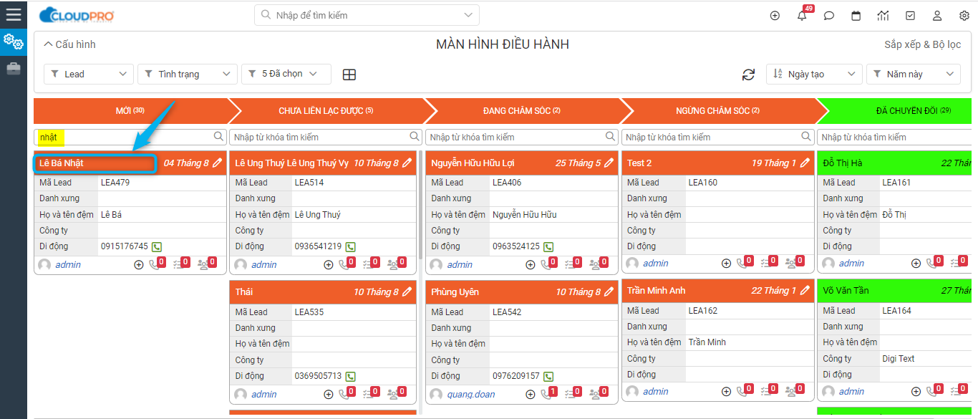This screenshot has height=419, width=978.
Task: Toggle the grid layout view icon
Action: [x=349, y=74]
